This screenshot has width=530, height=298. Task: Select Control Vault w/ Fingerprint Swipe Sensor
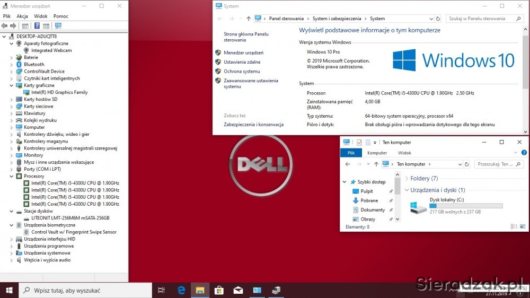pyautogui.click(x=74, y=232)
